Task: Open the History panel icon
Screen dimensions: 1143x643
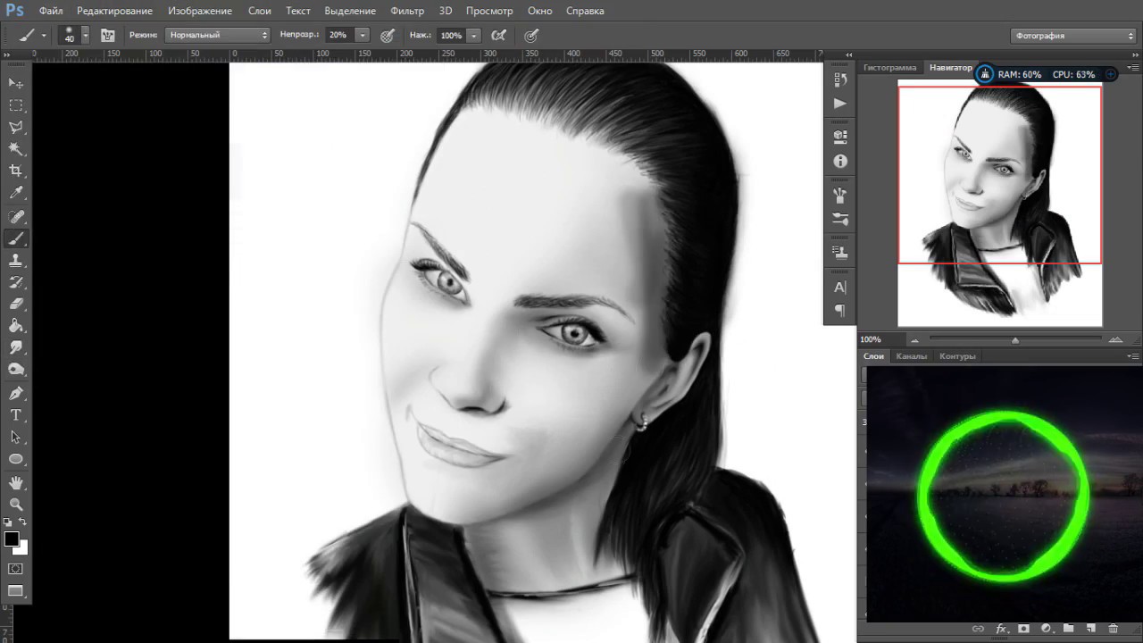Action: pos(839,80)
